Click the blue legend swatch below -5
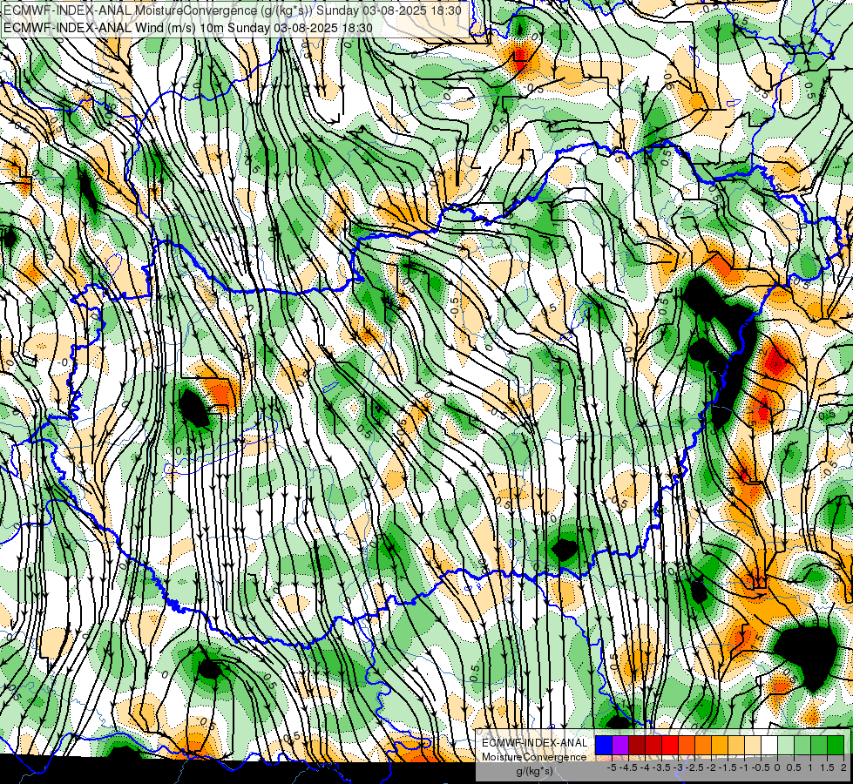This screenshot has width=853, height=784. point(604,746)
